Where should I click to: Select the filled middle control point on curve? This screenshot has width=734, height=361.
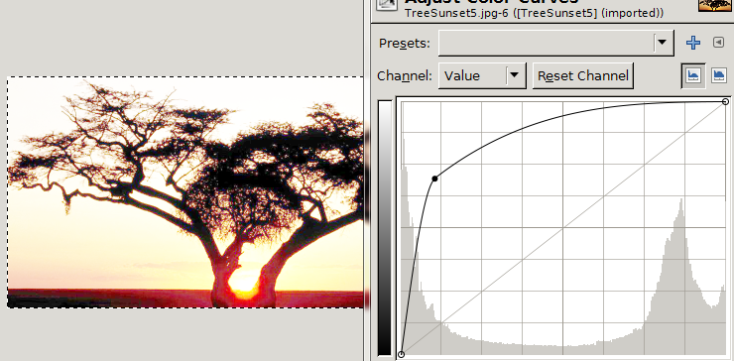[434, 179]
